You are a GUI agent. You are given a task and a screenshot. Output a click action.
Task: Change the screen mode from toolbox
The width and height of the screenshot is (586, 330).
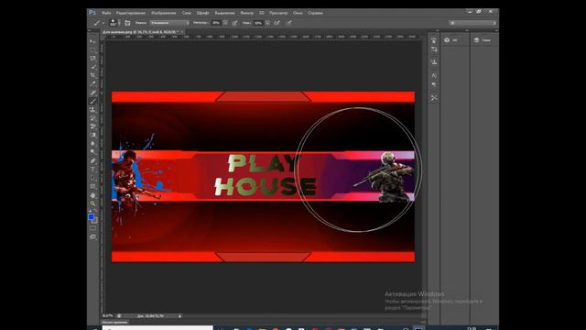pyautogui.click(x=92, y=237)
